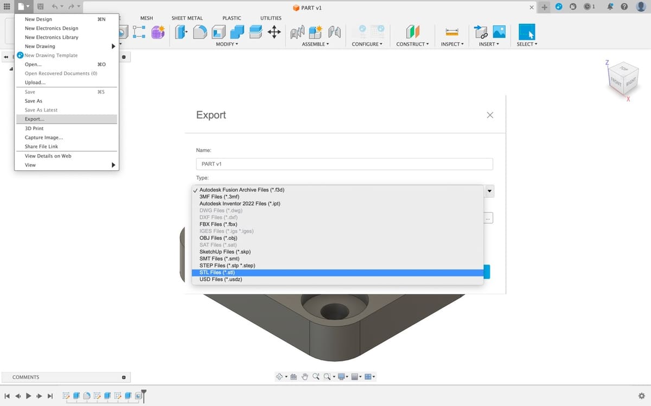Click the notifications bell icon
The height and width of the screenshot is (406, 651).
point(610,7)
